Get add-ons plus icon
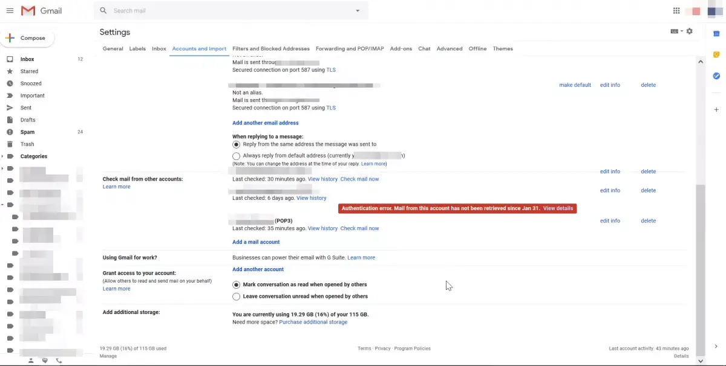This screenshot has height=366, width=726. (x=716, y=110)
